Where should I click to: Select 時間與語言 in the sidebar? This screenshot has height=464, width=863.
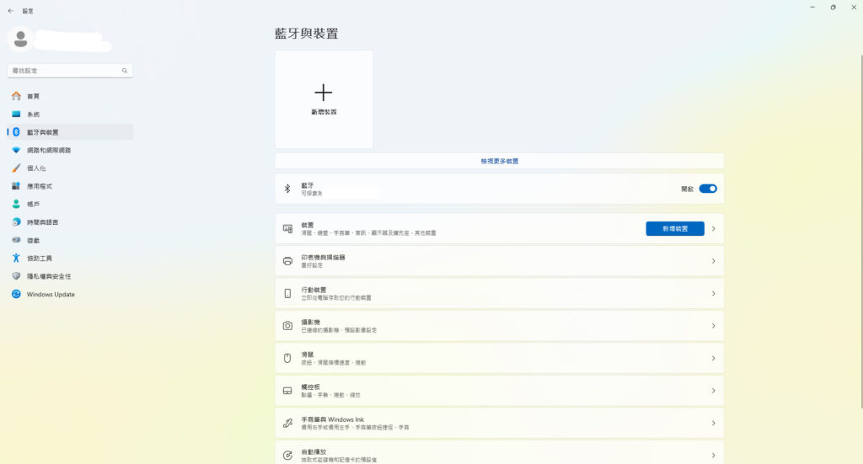(x=42, y=222)
